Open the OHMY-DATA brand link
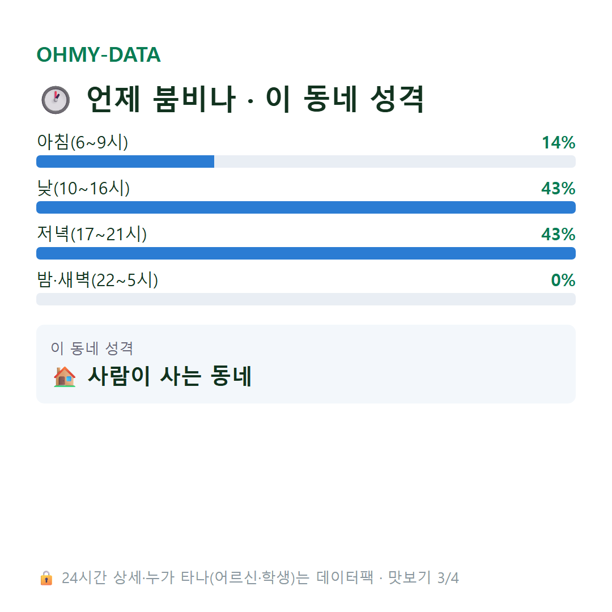 pyautogui.click(x=99, y=54)
